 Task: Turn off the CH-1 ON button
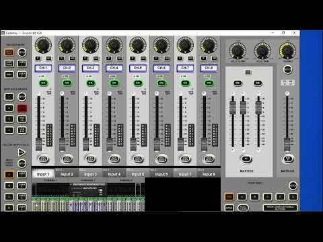pyautogui.click(x=43, y=83)
